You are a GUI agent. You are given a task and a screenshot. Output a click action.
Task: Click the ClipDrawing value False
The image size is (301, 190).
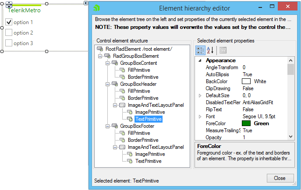(x=248, y=88)
